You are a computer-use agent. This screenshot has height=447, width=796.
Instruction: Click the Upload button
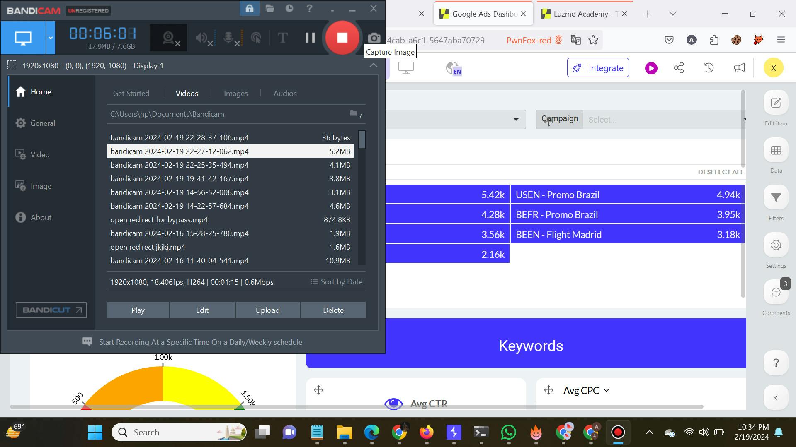[267, 310]
